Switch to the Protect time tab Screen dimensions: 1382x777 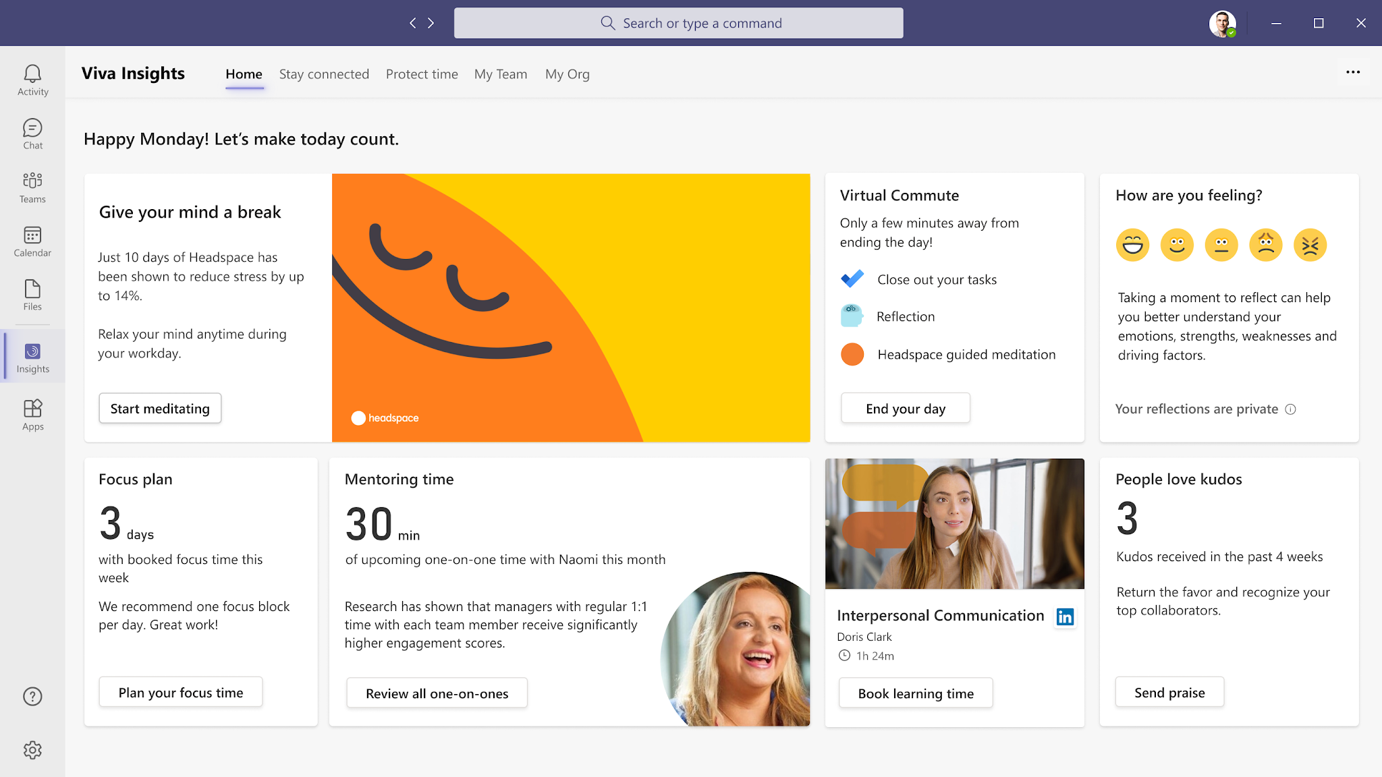click(421, 74)
